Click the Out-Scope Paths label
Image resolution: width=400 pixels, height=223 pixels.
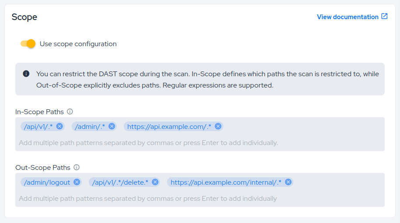pos(43,168)
